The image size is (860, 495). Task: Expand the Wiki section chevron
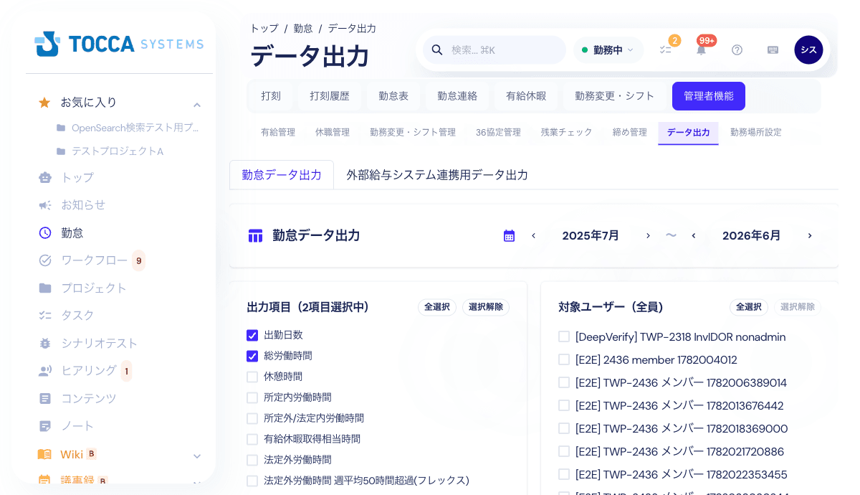coord(197,456)
